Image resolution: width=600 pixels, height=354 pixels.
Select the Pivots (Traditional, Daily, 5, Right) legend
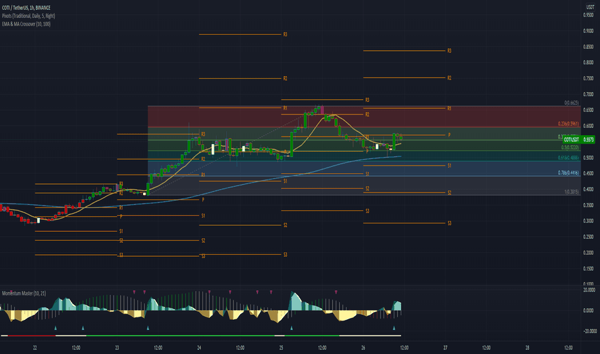point(28,15)
